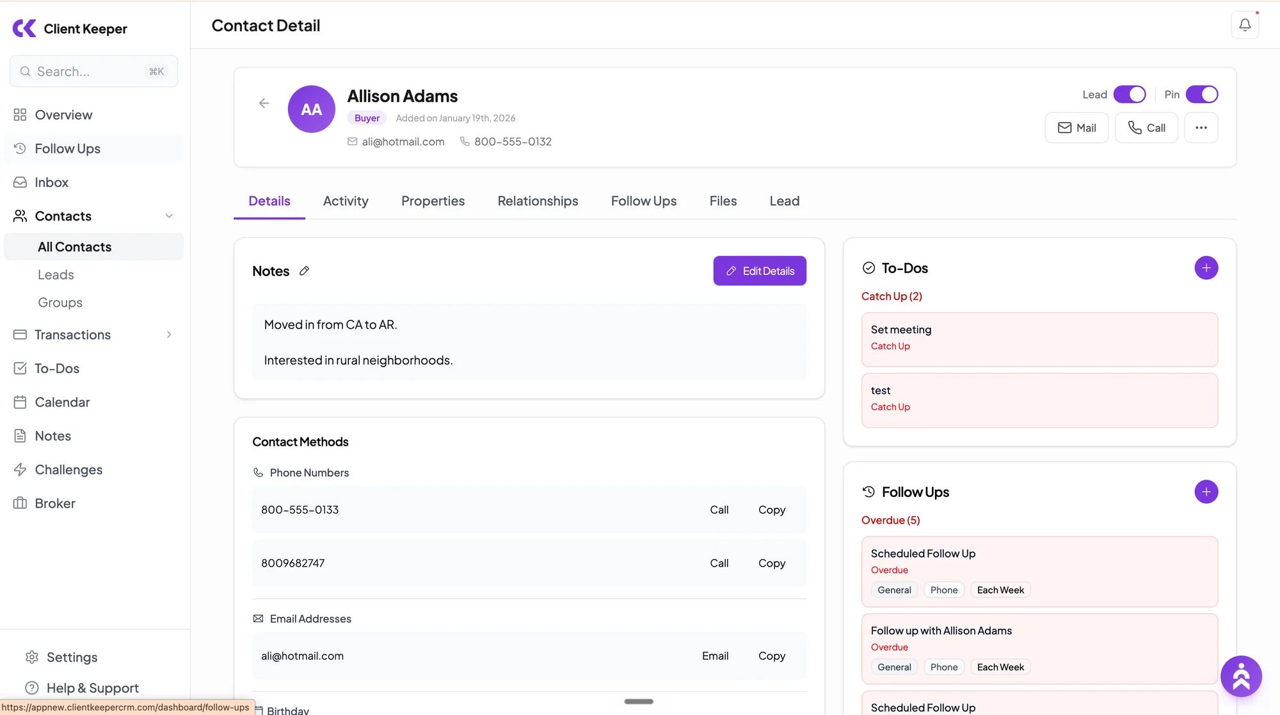
Task: Call the 800-555-0133 number
Action: [719, 510]
